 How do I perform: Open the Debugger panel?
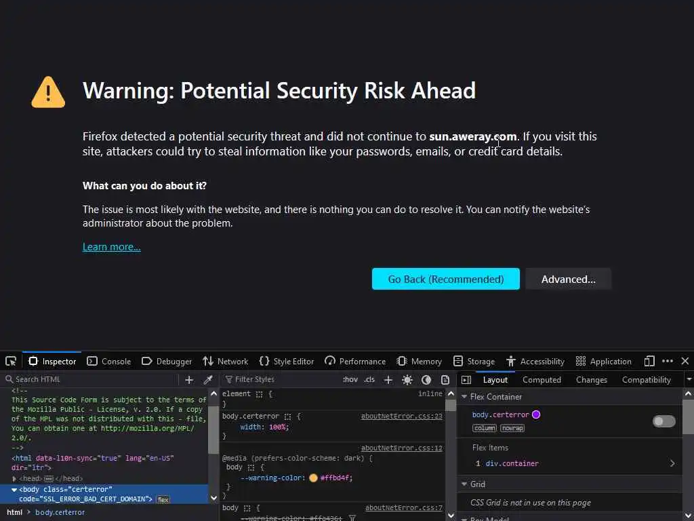point(167,361)
